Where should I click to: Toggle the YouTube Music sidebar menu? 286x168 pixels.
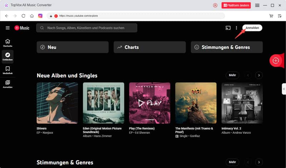coord(8,28)
